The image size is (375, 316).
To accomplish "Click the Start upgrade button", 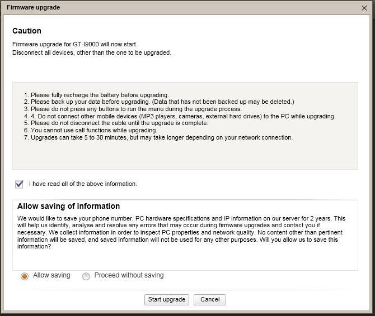I will pos(167,300).
